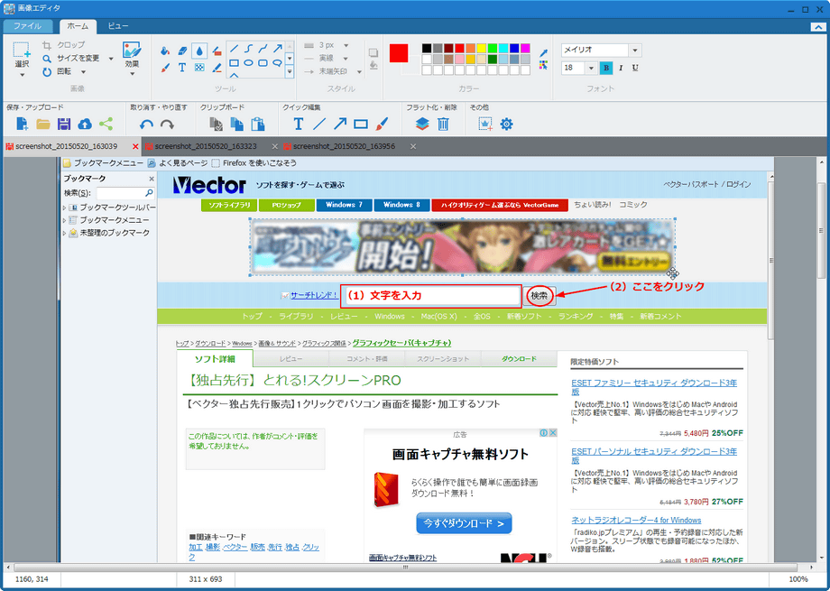Screen dimensions: 830x591
Task: Choose the ellipse shape
Action: pyautogui.click(x=248, y=63)
